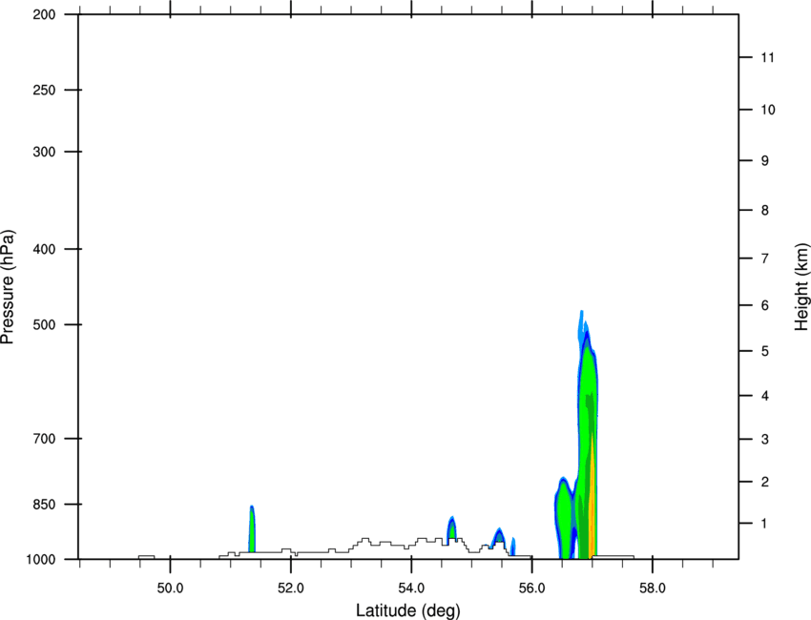Click the Latitude (deg) axis title
Image resolution: width=811 pixels, height=620 pixels.
pyautogui.click(x=407, y=610)
